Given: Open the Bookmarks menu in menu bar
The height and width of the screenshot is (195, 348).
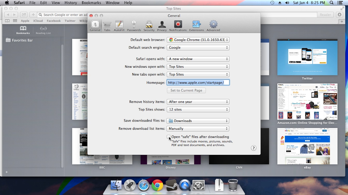Looking at the screenshot, I should tap(91, 3).
